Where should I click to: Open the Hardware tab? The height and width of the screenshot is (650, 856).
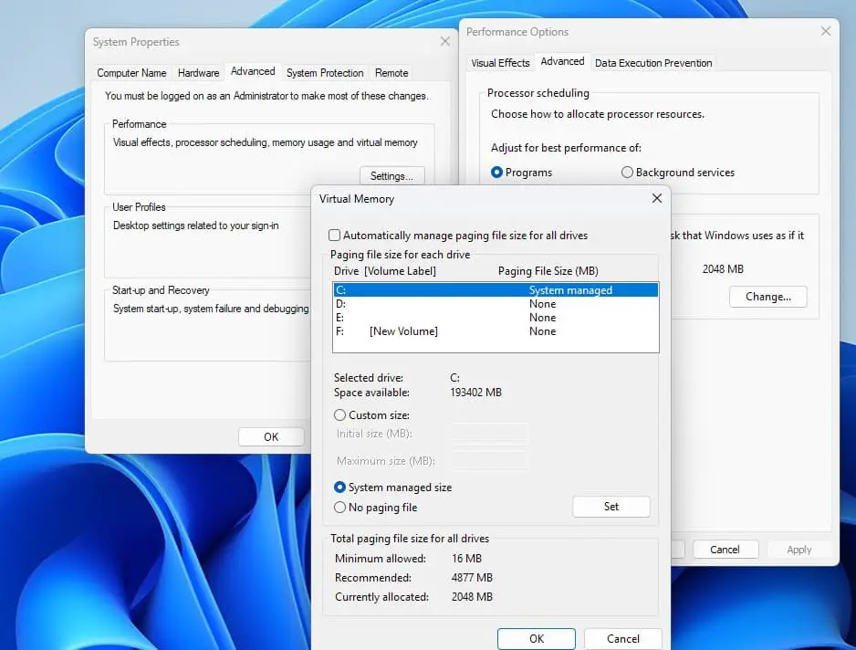[198, 73]
